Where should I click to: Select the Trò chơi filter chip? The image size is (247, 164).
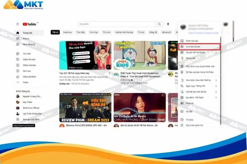(x=107, y=32)
